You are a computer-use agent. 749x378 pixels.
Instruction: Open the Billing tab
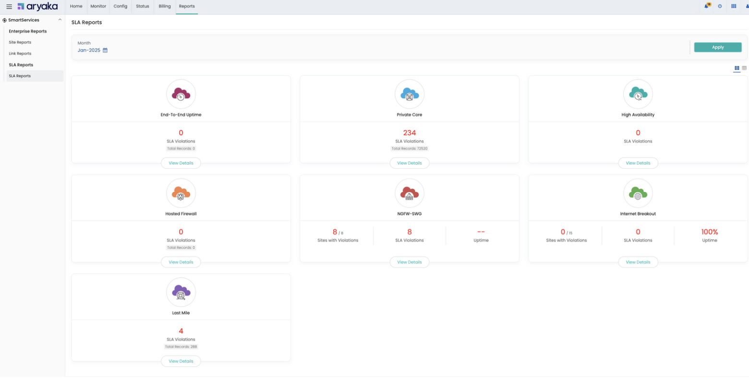click(x=165, y=6)
